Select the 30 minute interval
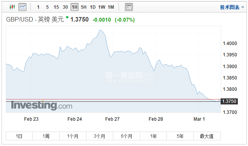 pos(65,7)
